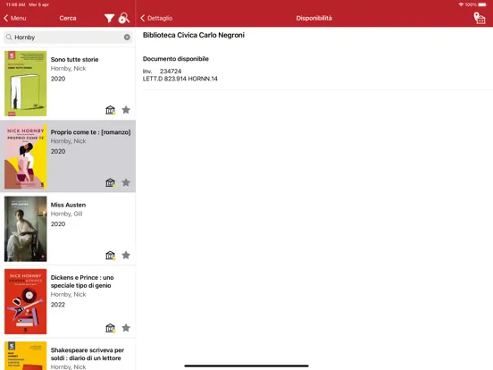Return to Dettaglio view
This screenshot has height=370, width=493.
coord(156,18)
